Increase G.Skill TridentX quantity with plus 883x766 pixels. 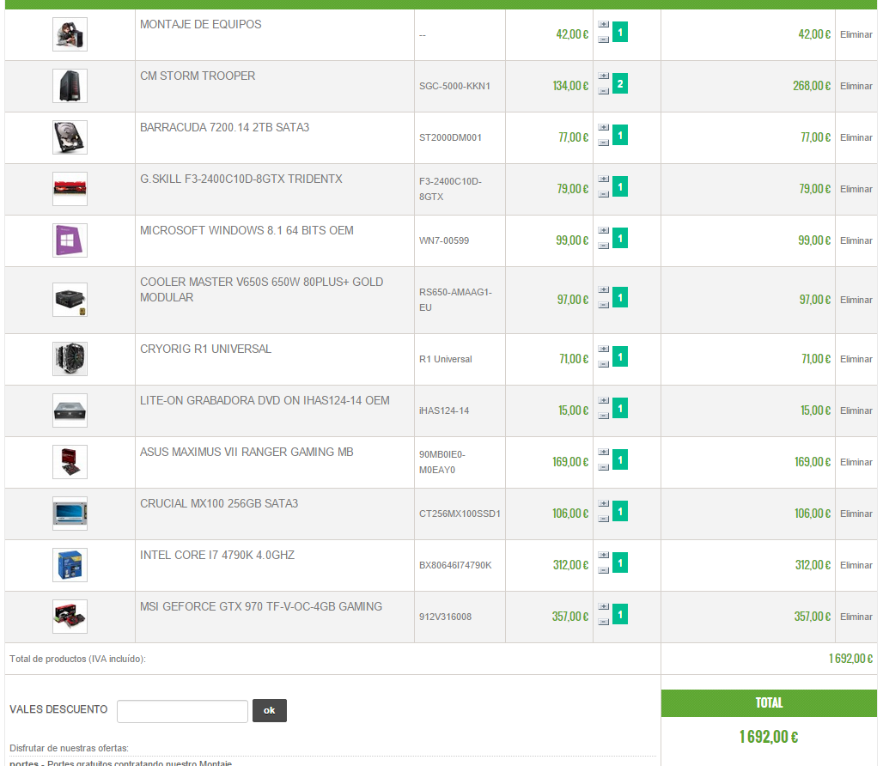(603, 179)
